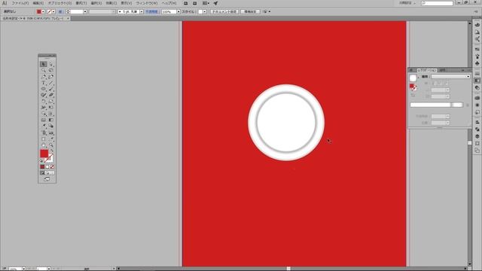Select the Pen tool

point(44,77)
